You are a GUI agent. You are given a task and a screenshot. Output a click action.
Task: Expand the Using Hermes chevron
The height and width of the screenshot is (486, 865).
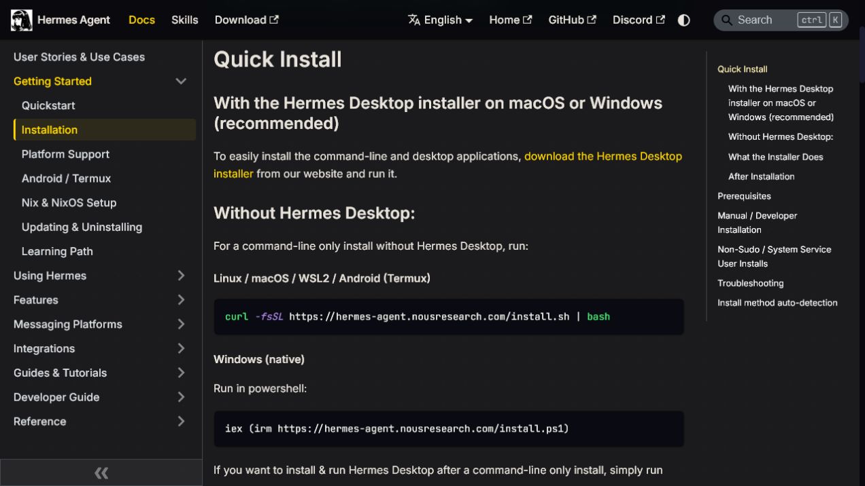click(x=181, y=276)
